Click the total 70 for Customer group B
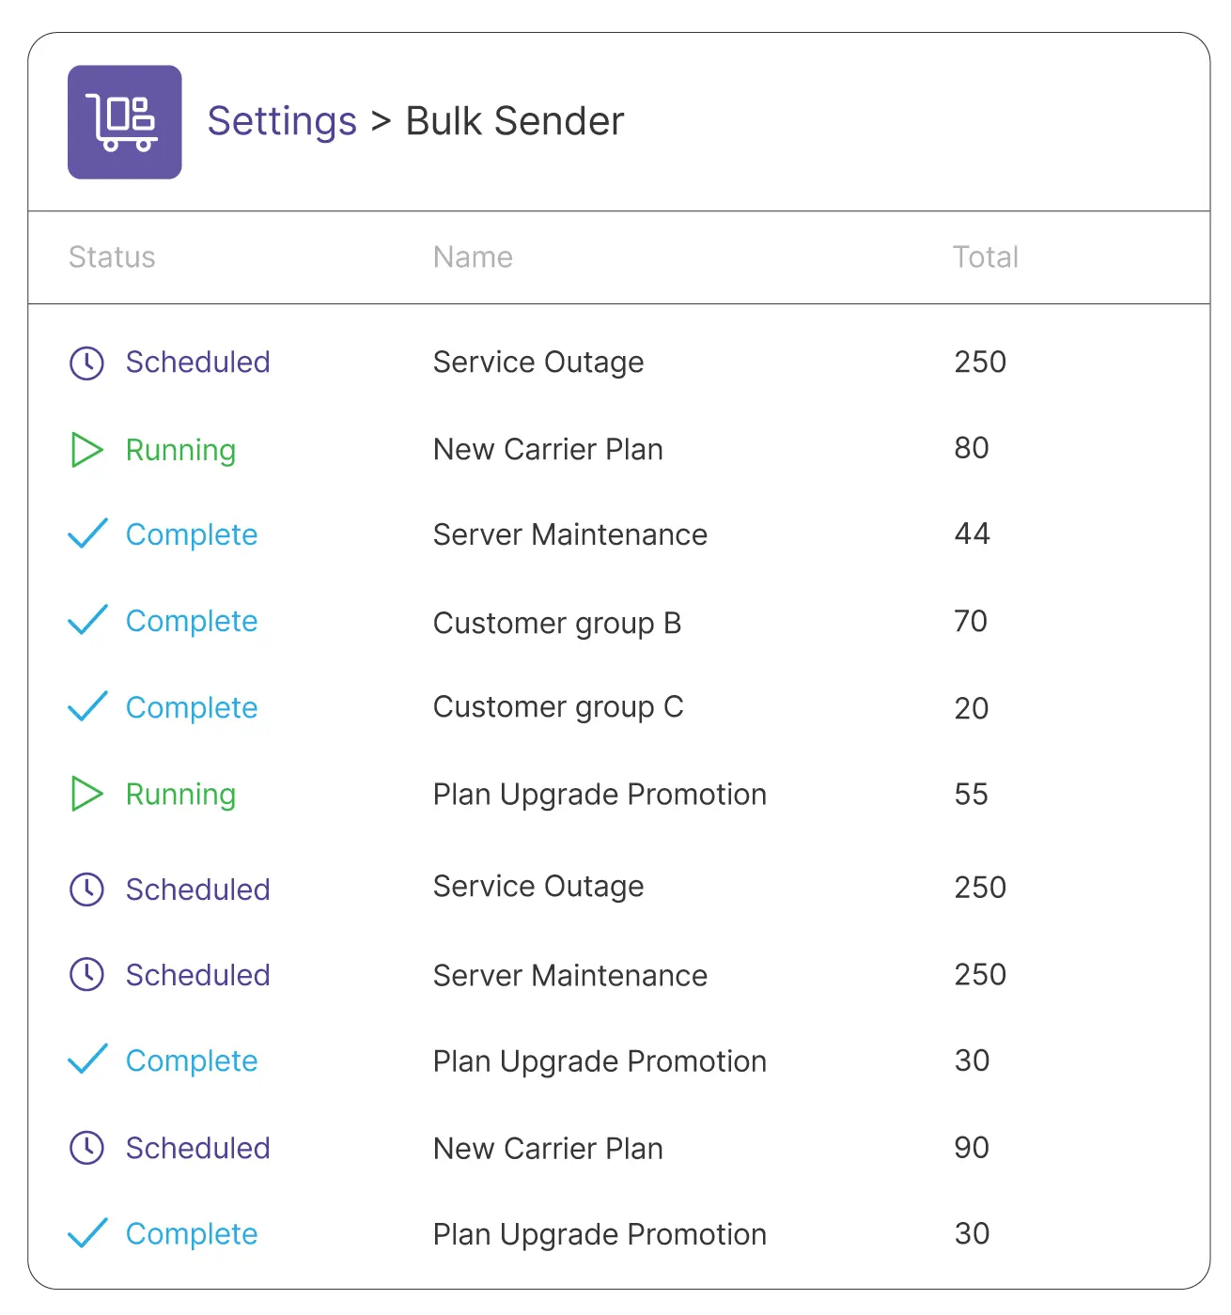Viewport: 1231px width, 1315px height. (x=971, y=621)
